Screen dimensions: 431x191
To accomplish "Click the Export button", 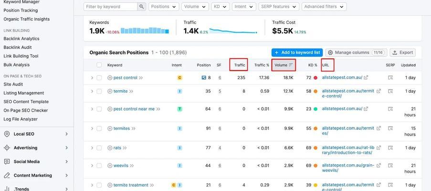I will pos(403,53).
